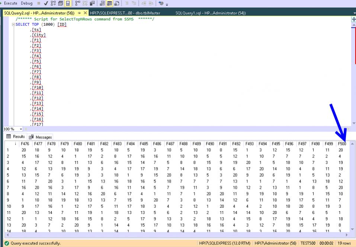Viewport: 356px width, 247px height.
Task: Click the Comment out selected lines icon
Action: click(x=127, y=3)
